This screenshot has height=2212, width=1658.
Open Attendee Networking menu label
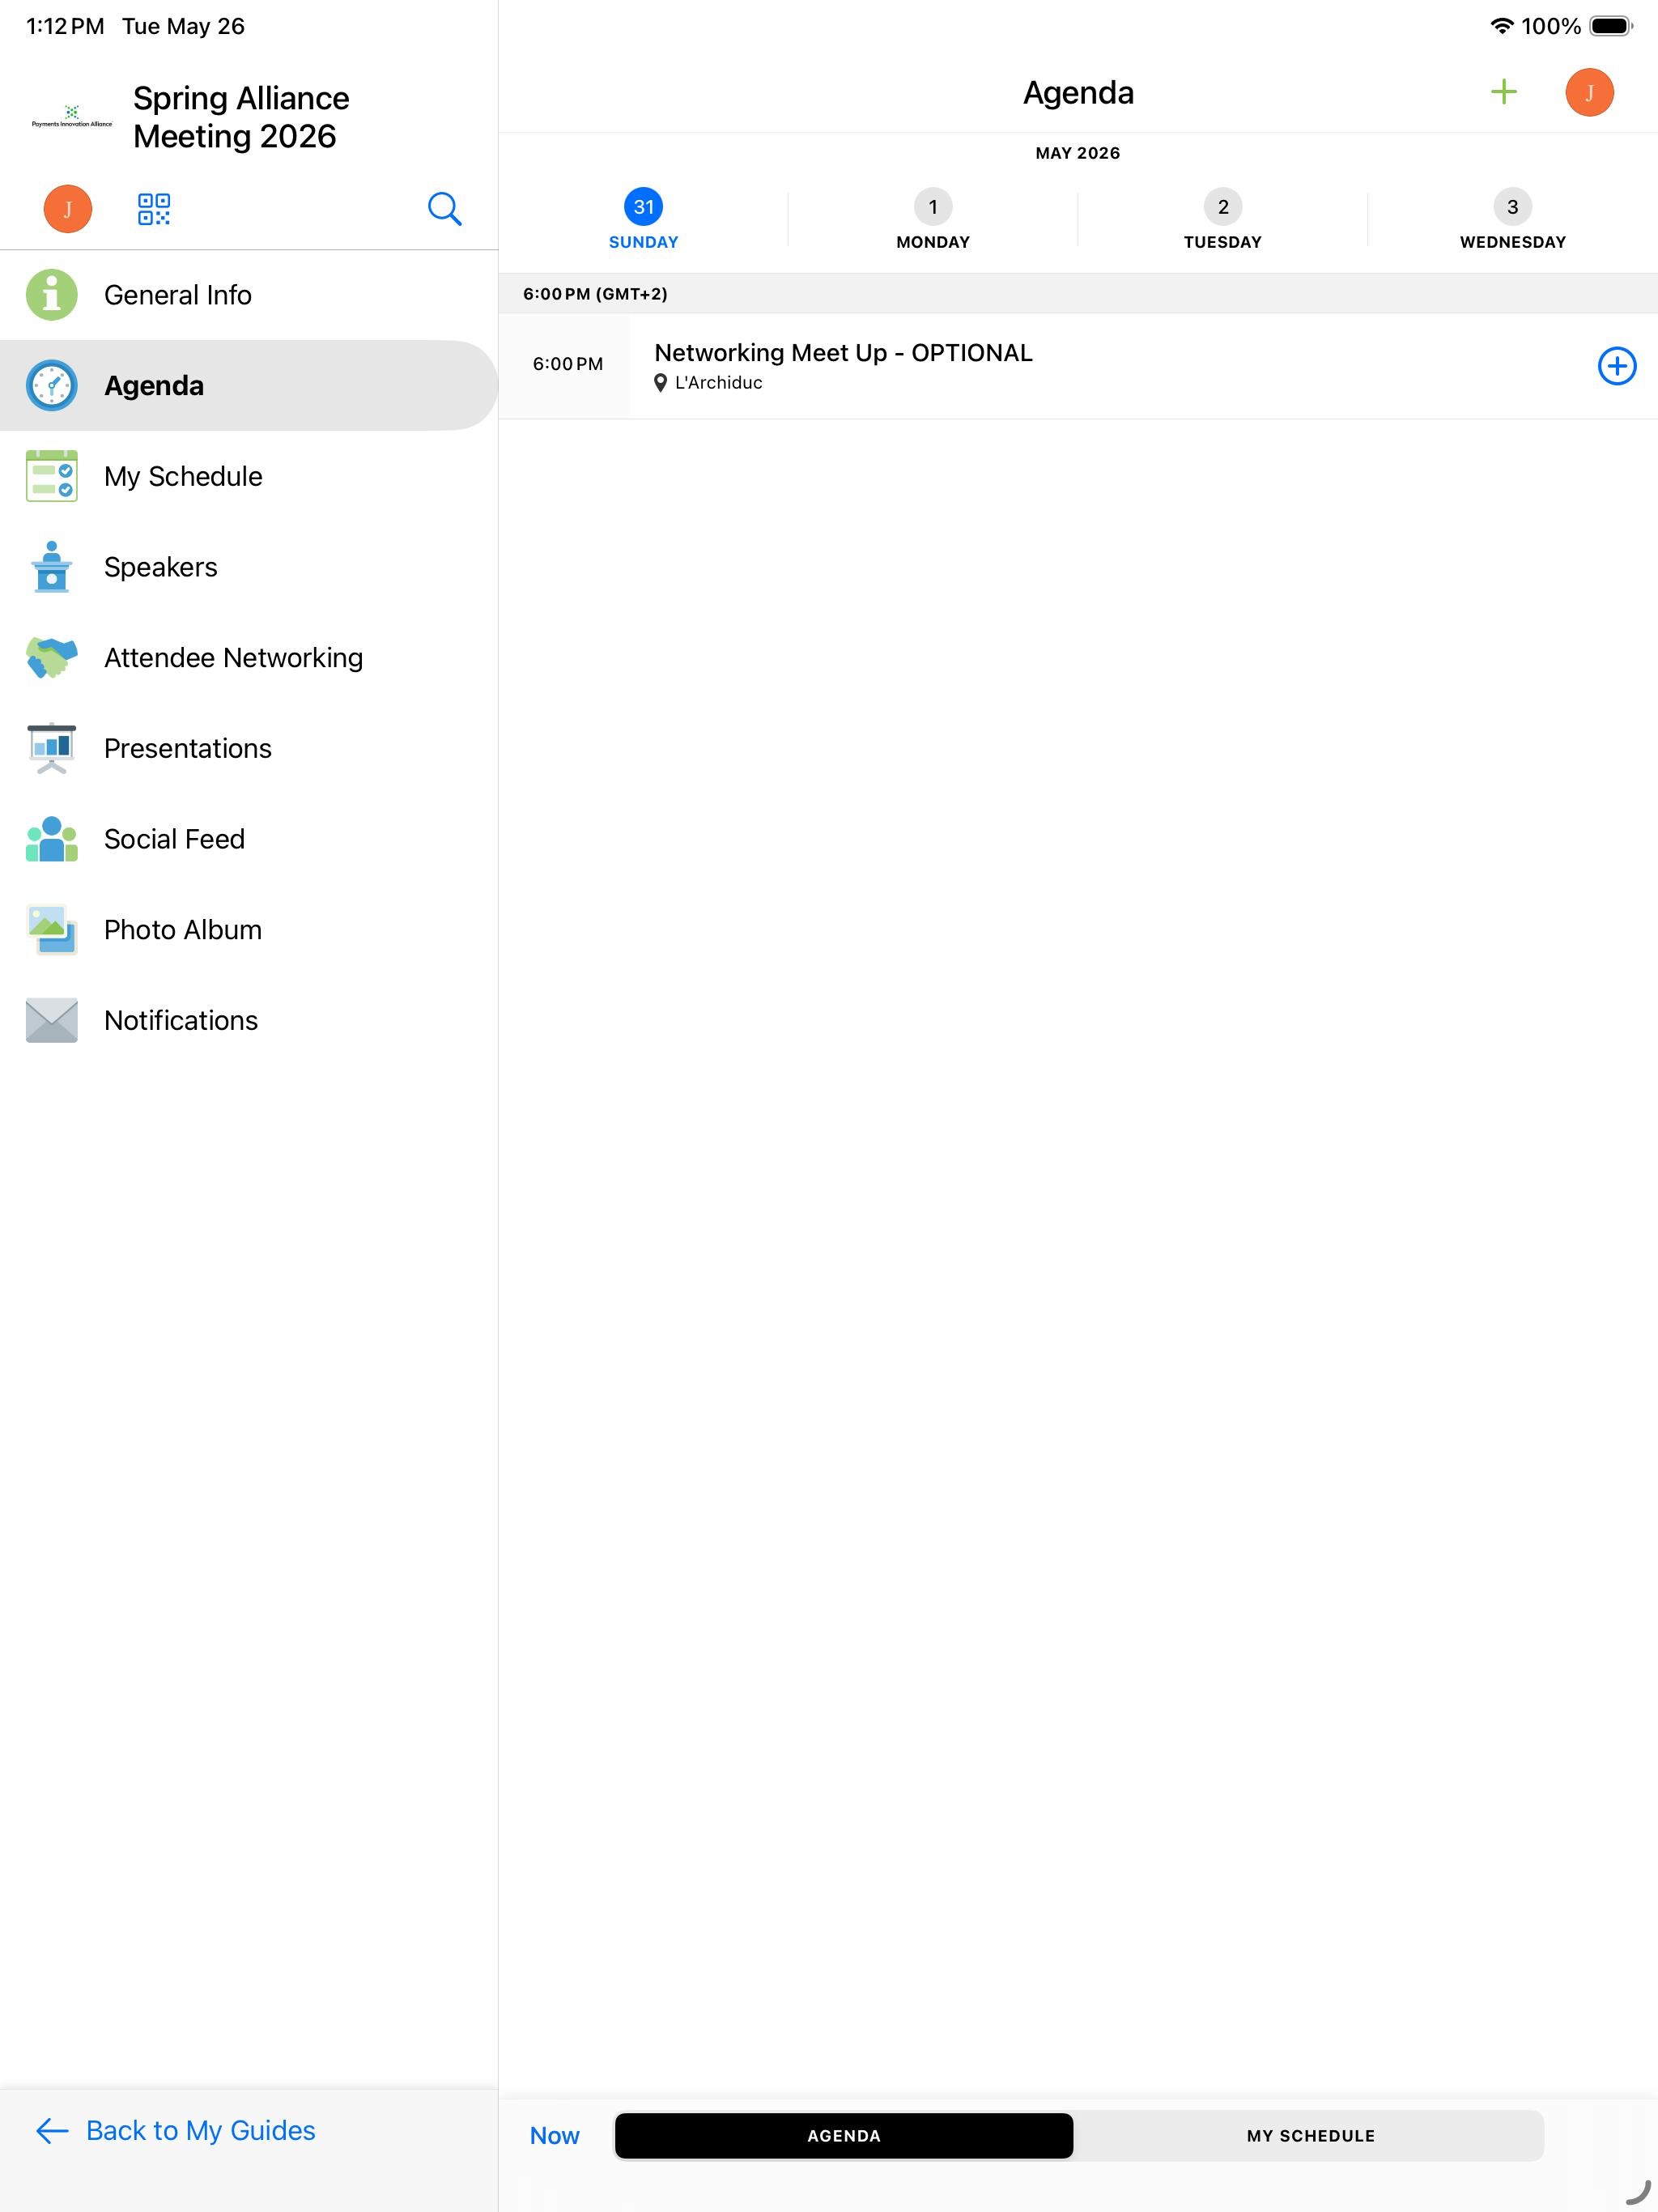pos(234,658)
